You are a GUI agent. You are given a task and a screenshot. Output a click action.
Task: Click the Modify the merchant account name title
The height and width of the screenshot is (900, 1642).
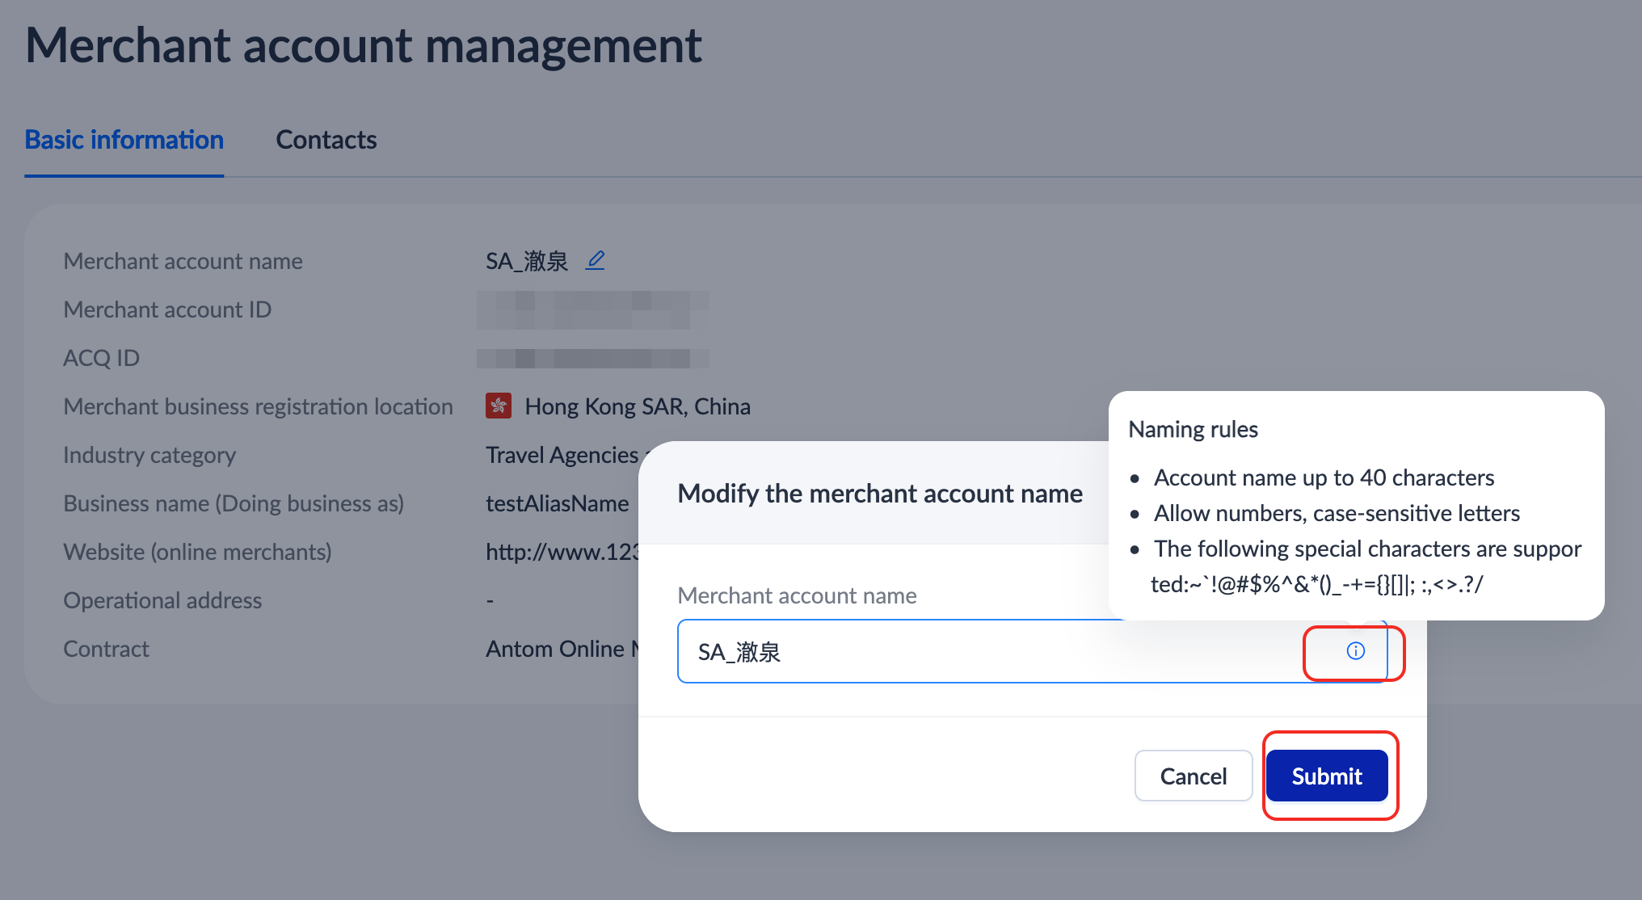(x=879, y=493)
